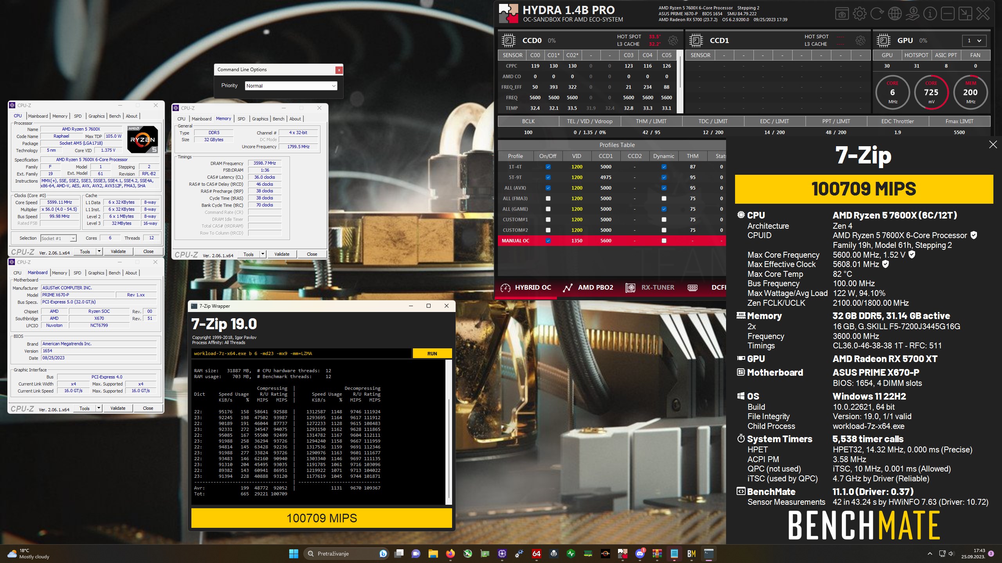Click RUN button in 7-Zip Wrapper
The height and width of the screenshot is (563, 1002).
[432, 353]
